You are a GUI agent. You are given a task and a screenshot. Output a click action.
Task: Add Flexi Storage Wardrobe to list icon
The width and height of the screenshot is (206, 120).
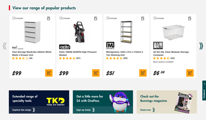point(49,19)
